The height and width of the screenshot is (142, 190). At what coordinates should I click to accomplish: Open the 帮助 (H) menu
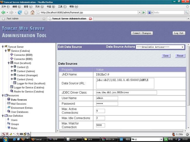74,7
